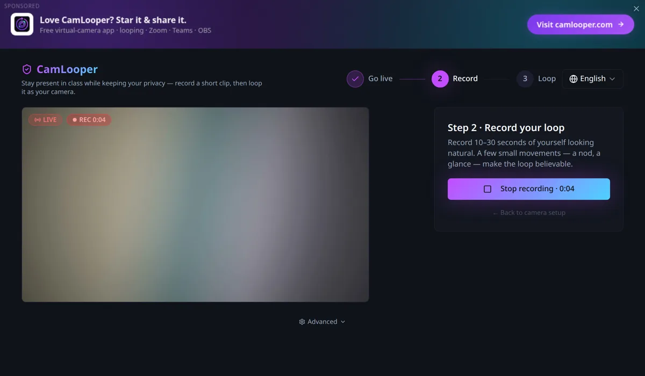Viewport: 645px width, 376px height.
Task: Click the gear icon beside Advanced
Action: coord(302,322)
